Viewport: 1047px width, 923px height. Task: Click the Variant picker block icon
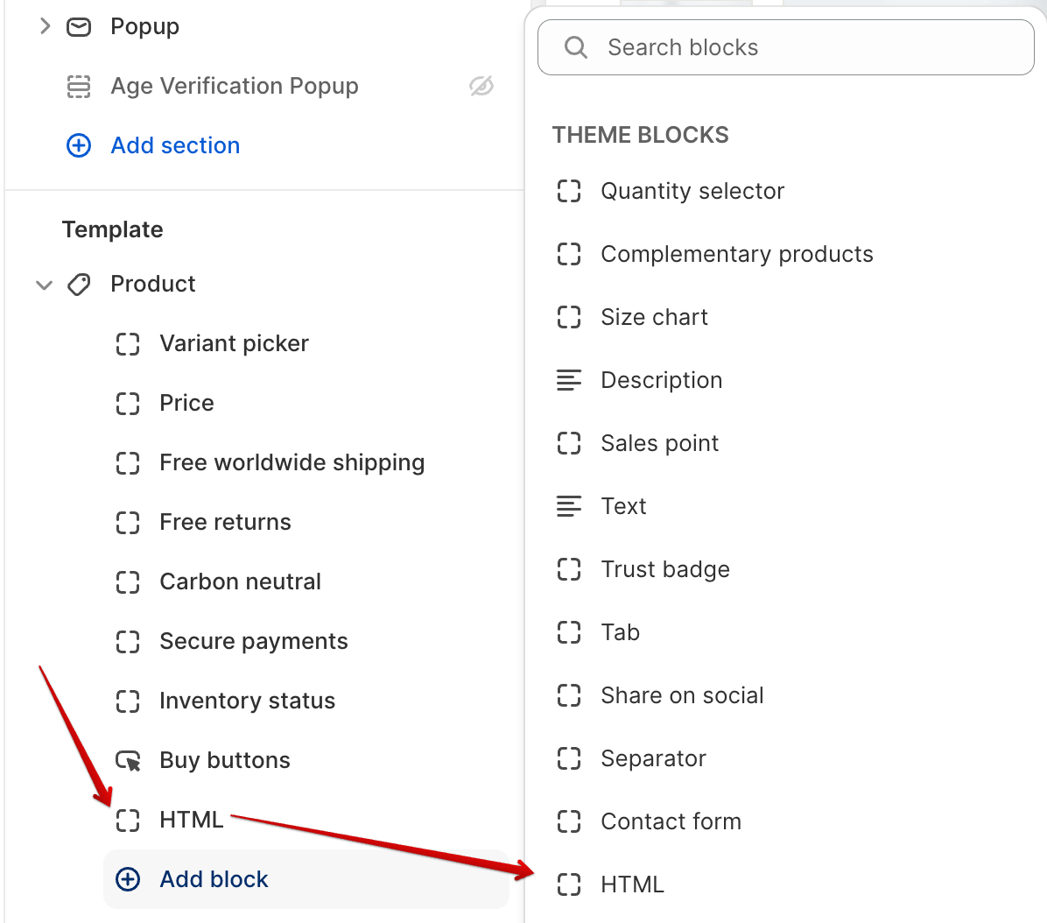tap(128, 344)
